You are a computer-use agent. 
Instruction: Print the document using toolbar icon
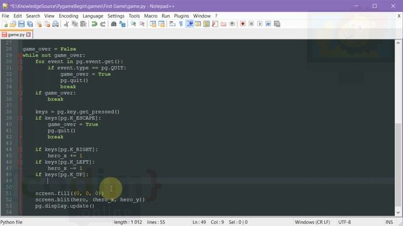pyautogui.click(x=55, y=24)
